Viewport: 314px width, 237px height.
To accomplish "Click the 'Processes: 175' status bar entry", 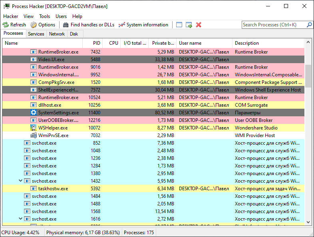I will click(x=139, y=233).
